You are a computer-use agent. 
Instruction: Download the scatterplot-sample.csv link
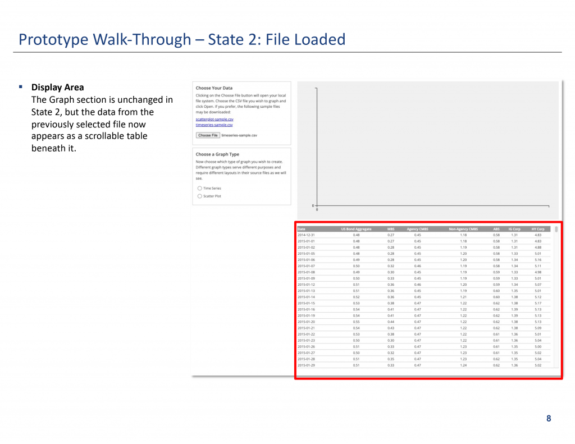click(x=215, y=120)
